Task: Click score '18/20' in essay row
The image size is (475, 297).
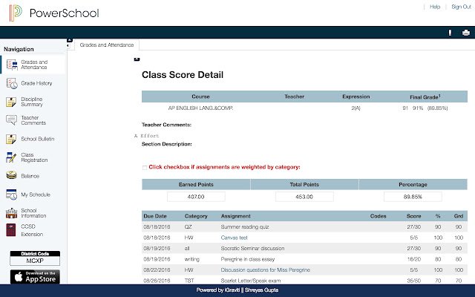Action: coord(414,259)
